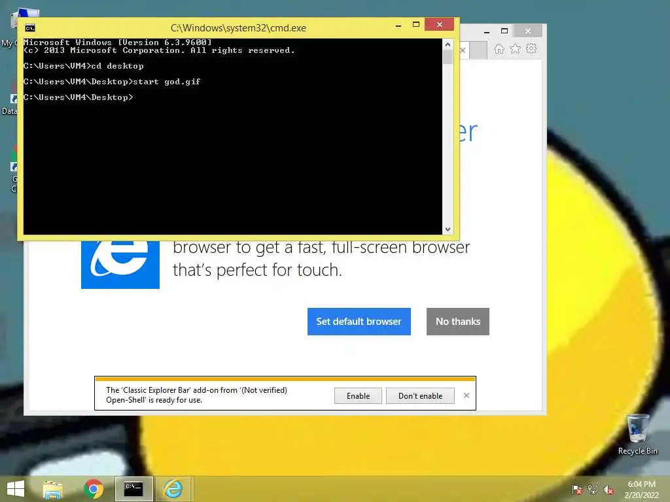Click the new tab button in Internet Explorer
Viewport: 670px width, 502px height.
pos(478,50)
